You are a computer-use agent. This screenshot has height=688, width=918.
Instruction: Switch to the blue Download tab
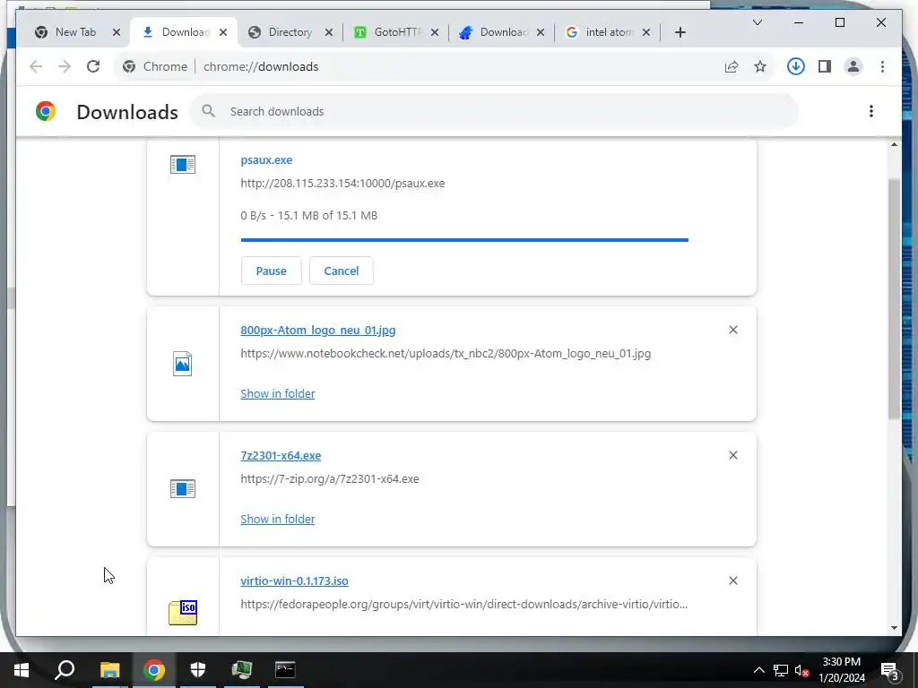pyautogui.click(x=501, y=32)
